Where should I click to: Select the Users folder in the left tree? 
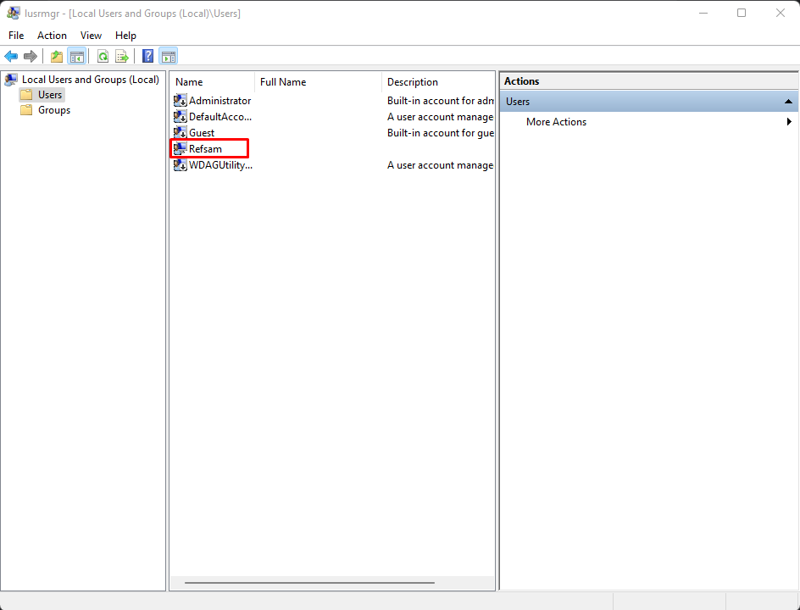point(48,94)
